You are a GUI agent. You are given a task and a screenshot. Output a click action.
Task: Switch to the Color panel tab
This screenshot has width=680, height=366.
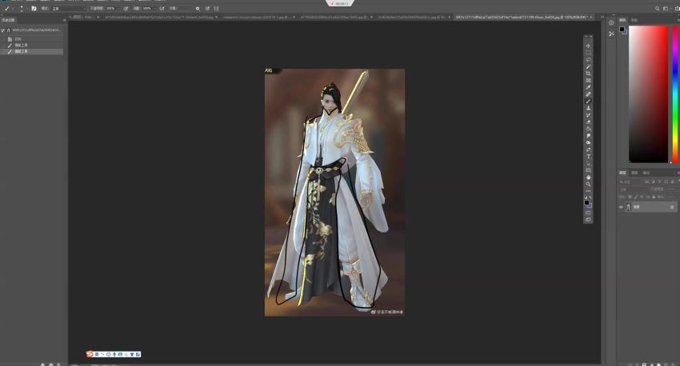[x=622, y=20]
